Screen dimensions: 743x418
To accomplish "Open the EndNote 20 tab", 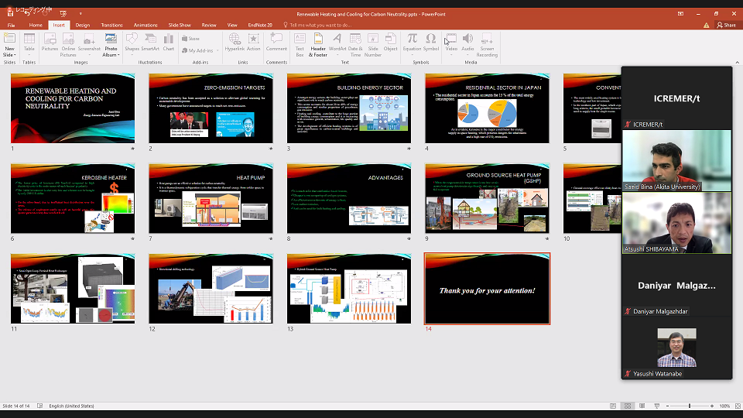I will click(x=260, y=25).
